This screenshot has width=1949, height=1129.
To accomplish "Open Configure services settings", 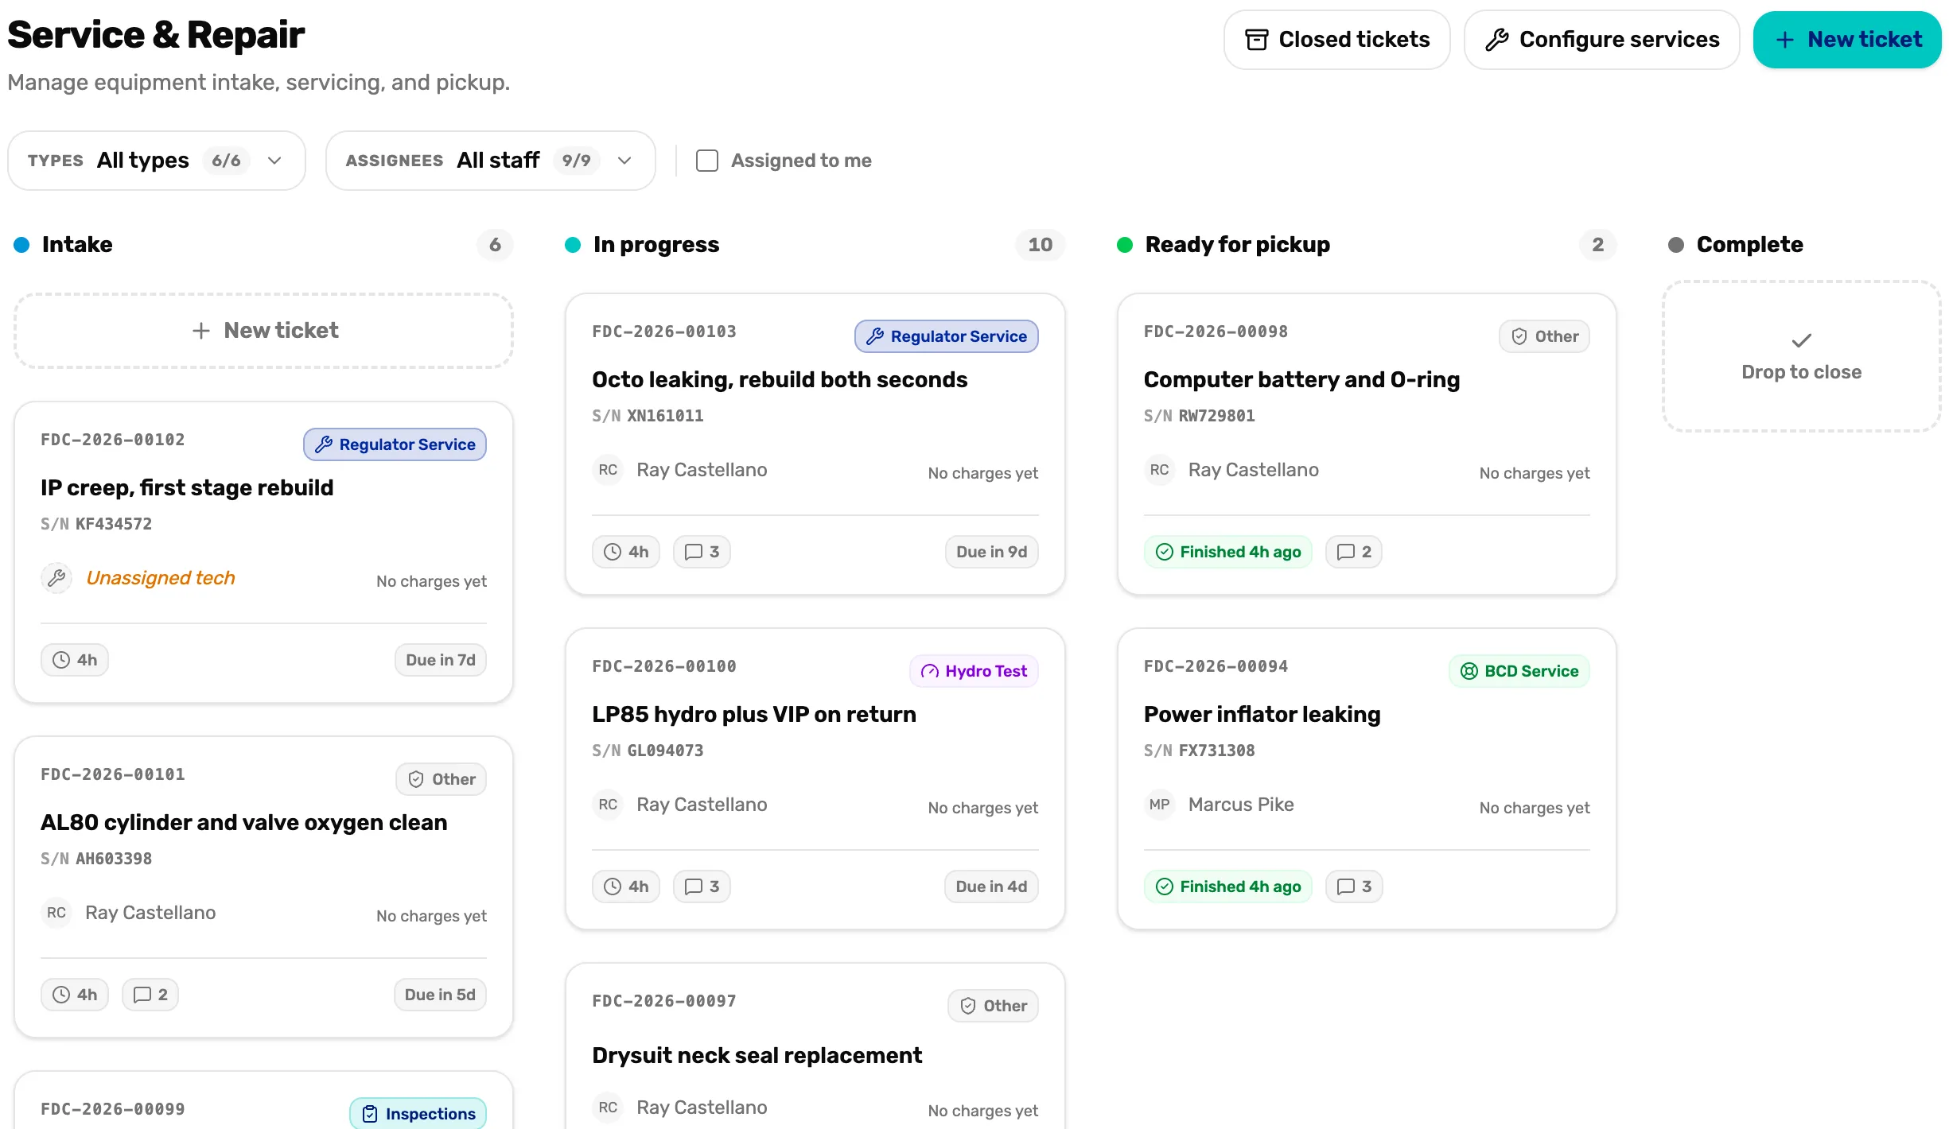I will [1601, 40].
